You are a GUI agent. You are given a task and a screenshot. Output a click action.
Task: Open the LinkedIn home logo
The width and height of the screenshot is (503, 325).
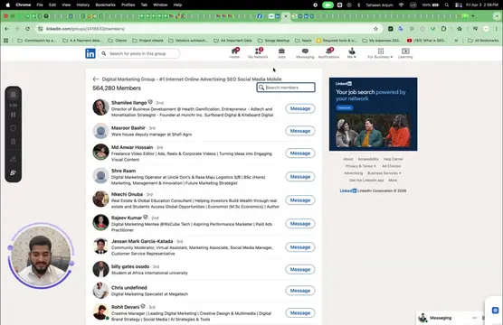(x=90, y=53)
